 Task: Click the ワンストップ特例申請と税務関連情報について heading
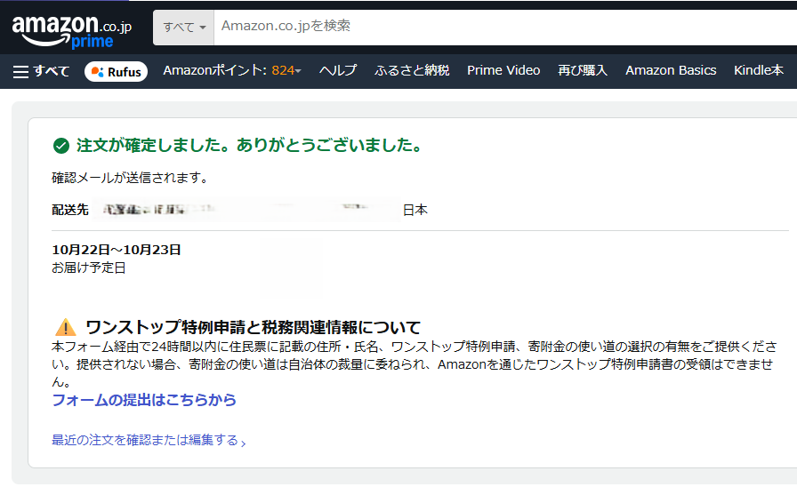pos(253,328)
